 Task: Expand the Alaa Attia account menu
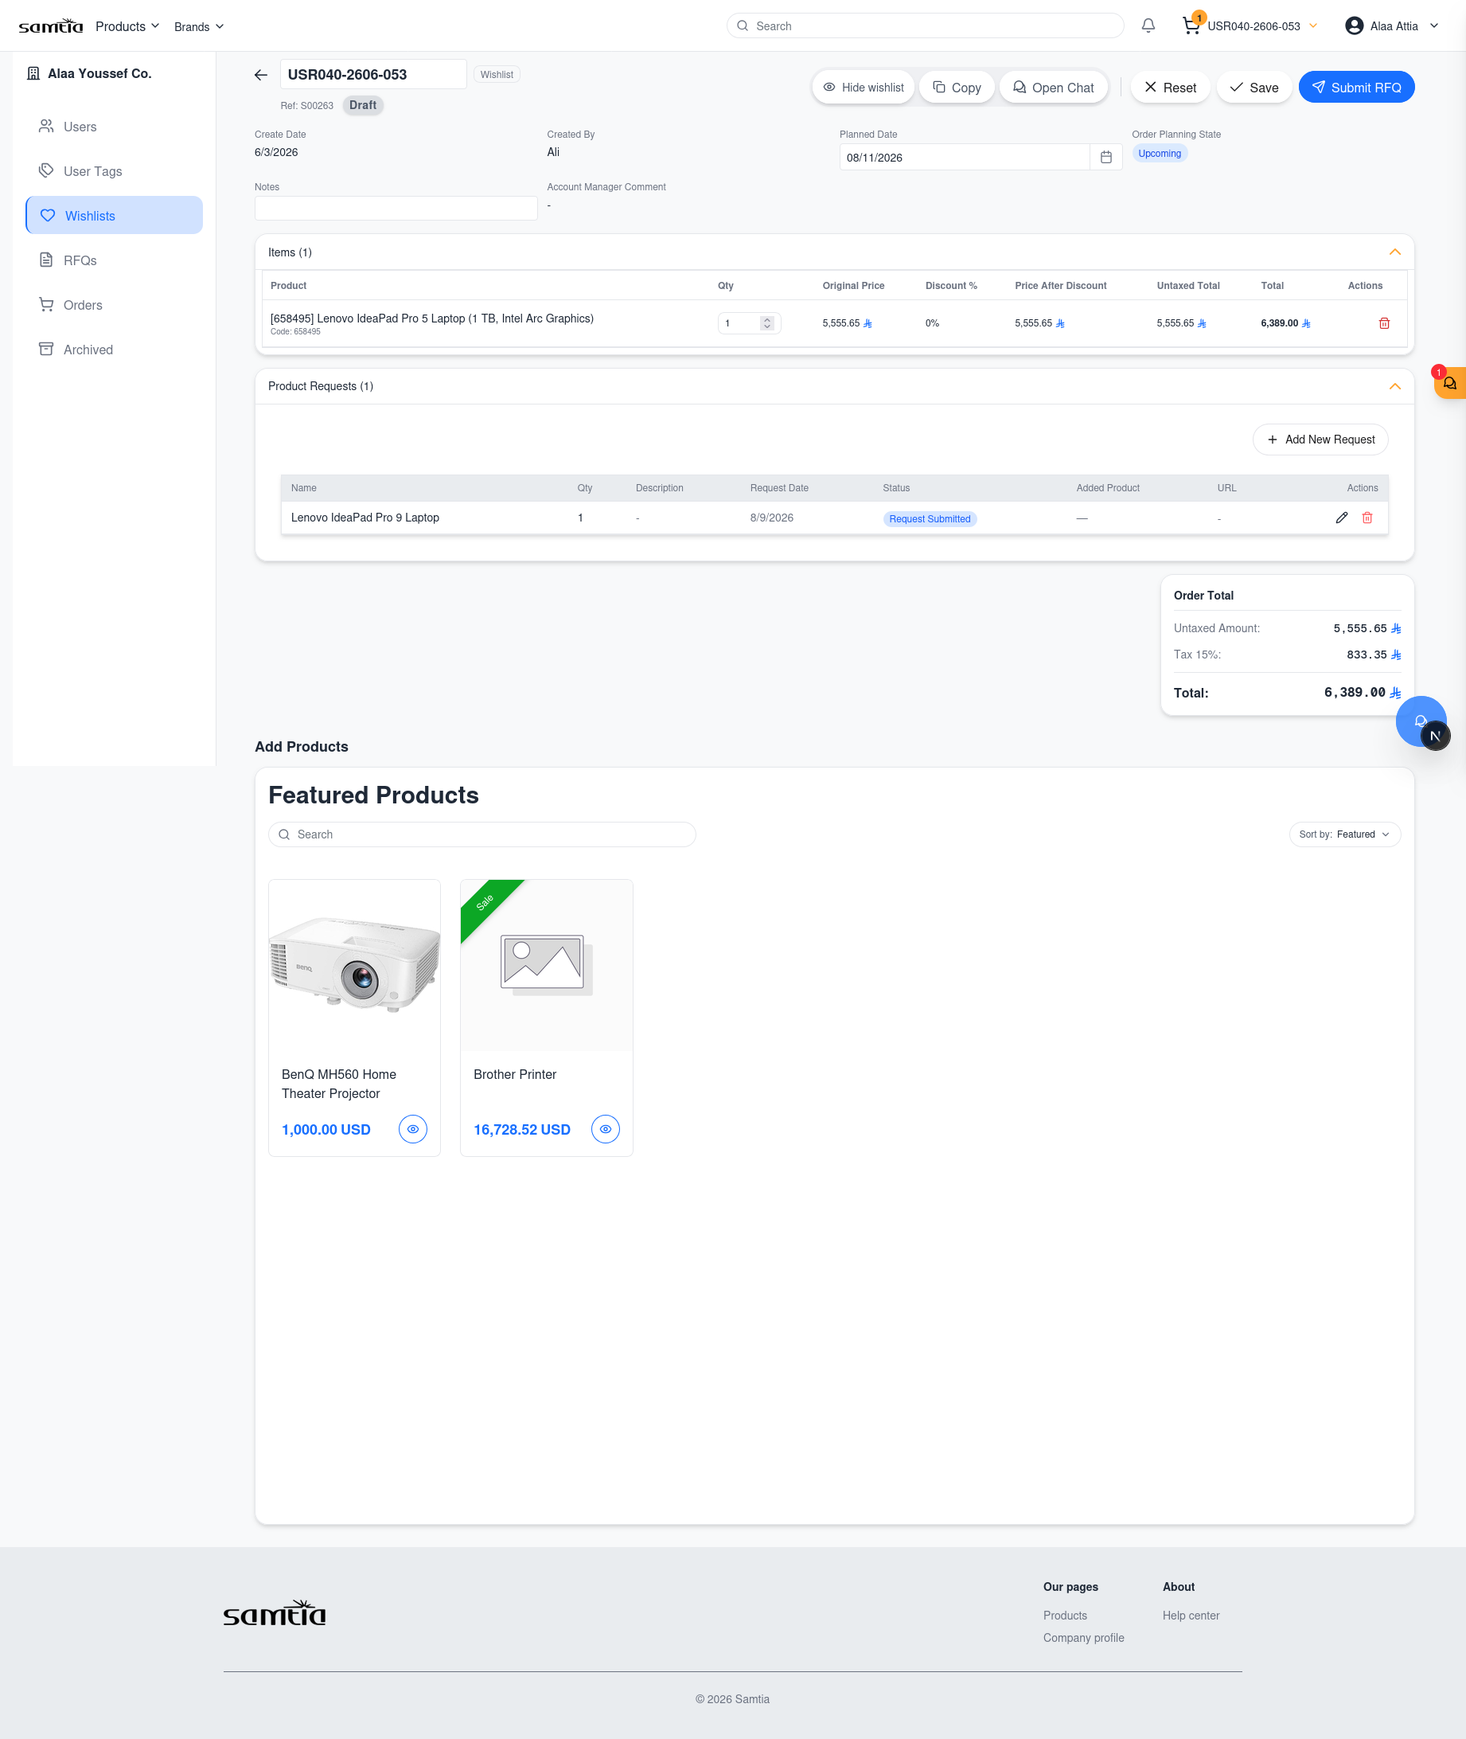tap(1433, 25)
